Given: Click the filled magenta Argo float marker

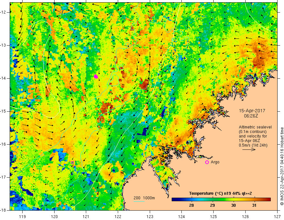Looking at the screenshot, I should tap(96, 77).
